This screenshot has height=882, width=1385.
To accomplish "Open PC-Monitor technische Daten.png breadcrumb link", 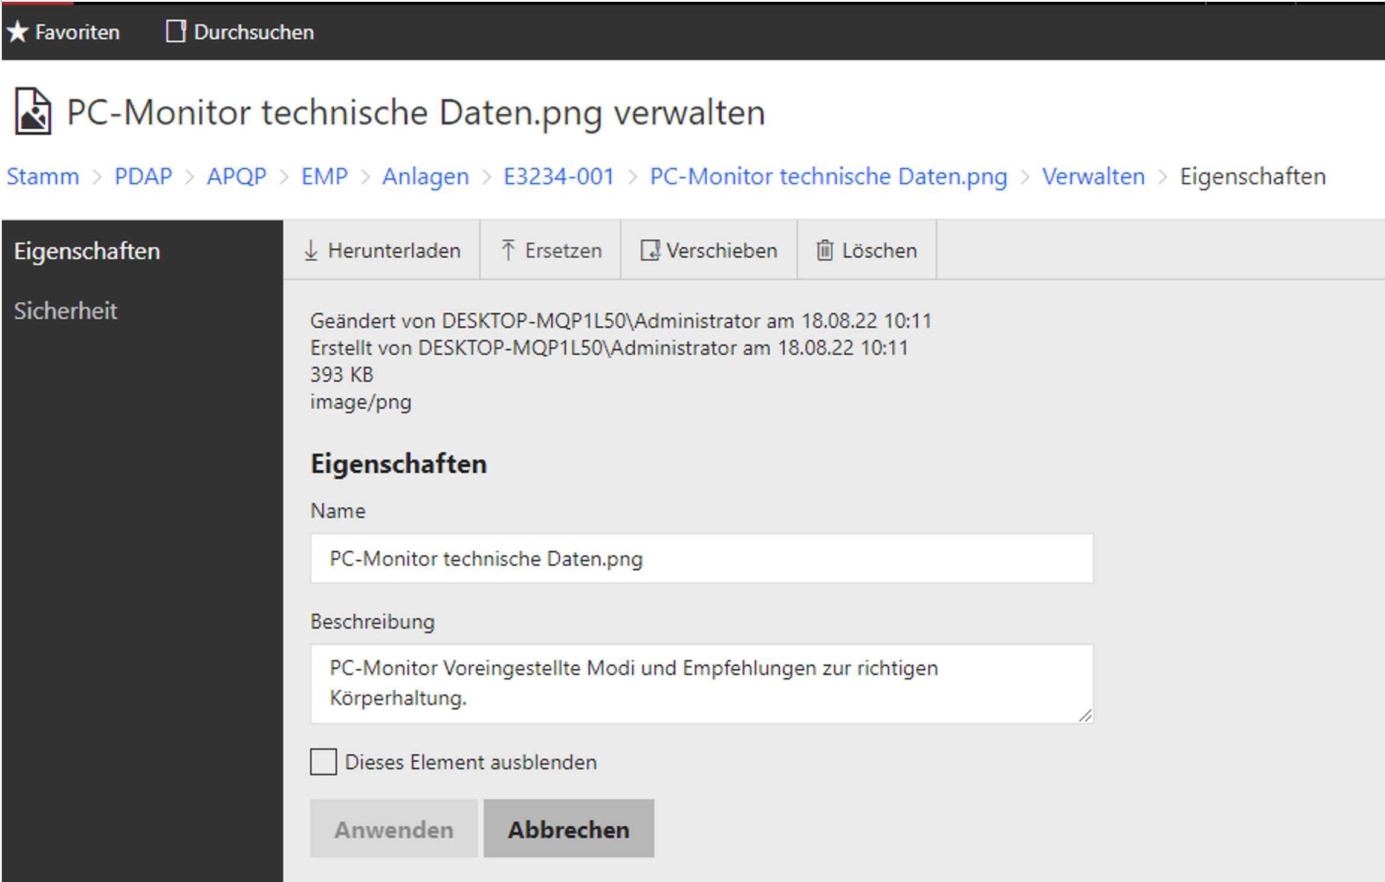I will pos(828,177).
